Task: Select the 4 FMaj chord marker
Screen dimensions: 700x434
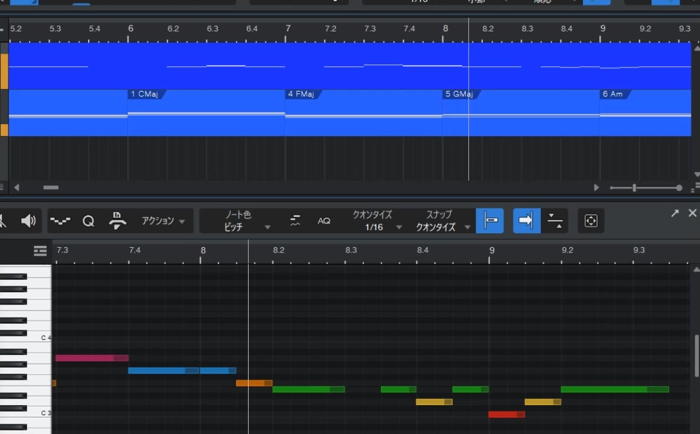Action: pyautogui.click(x=303, y=94)
